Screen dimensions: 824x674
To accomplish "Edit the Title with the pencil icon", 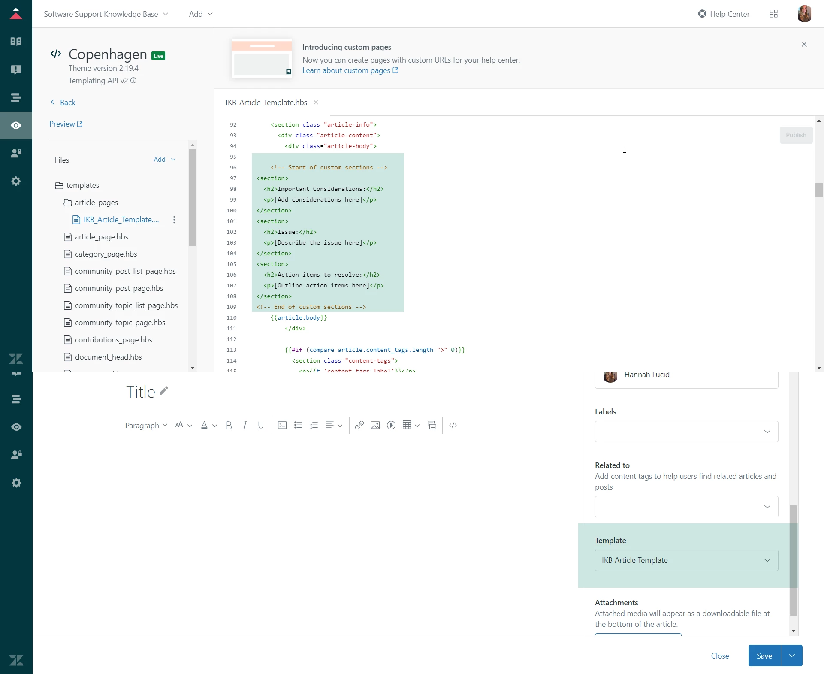I will pos(164,390).
